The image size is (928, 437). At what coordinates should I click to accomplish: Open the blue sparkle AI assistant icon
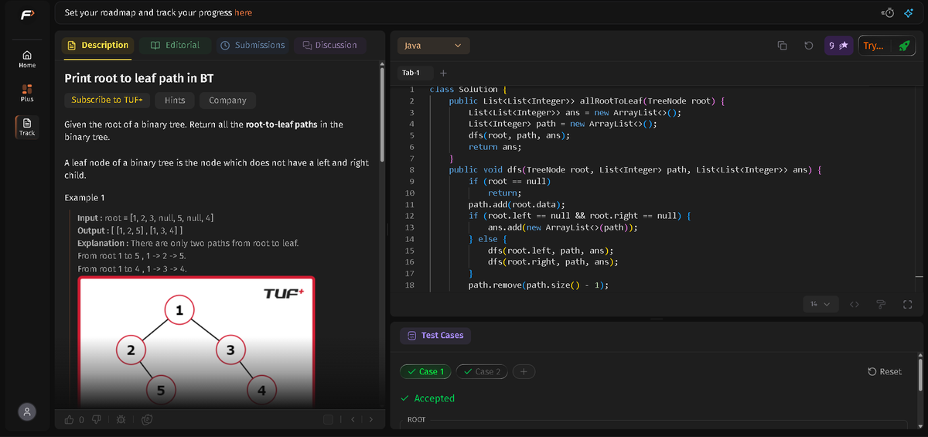909,12
